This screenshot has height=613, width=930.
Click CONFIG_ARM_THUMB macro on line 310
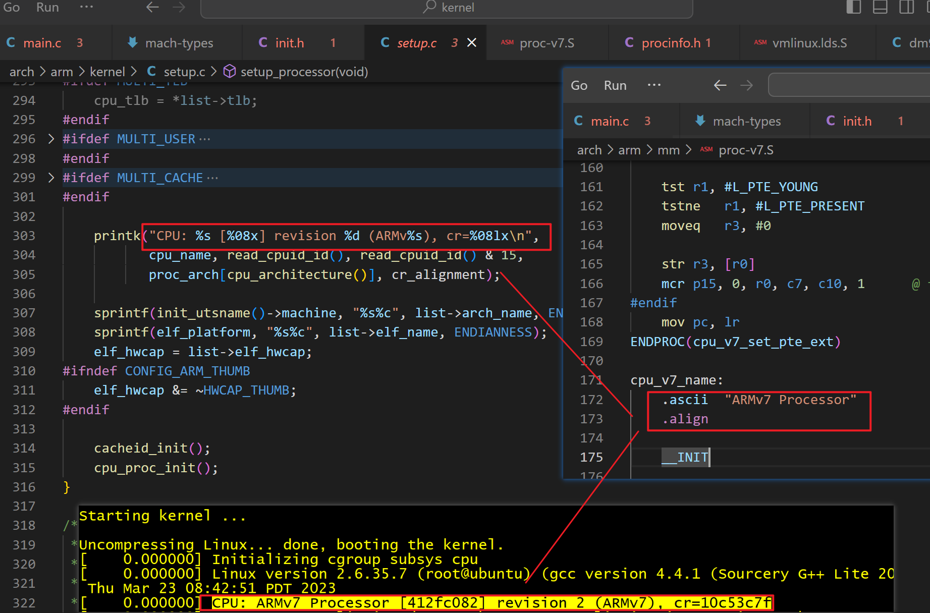[187, 371]
